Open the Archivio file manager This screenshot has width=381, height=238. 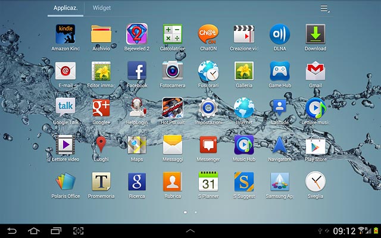101,34
